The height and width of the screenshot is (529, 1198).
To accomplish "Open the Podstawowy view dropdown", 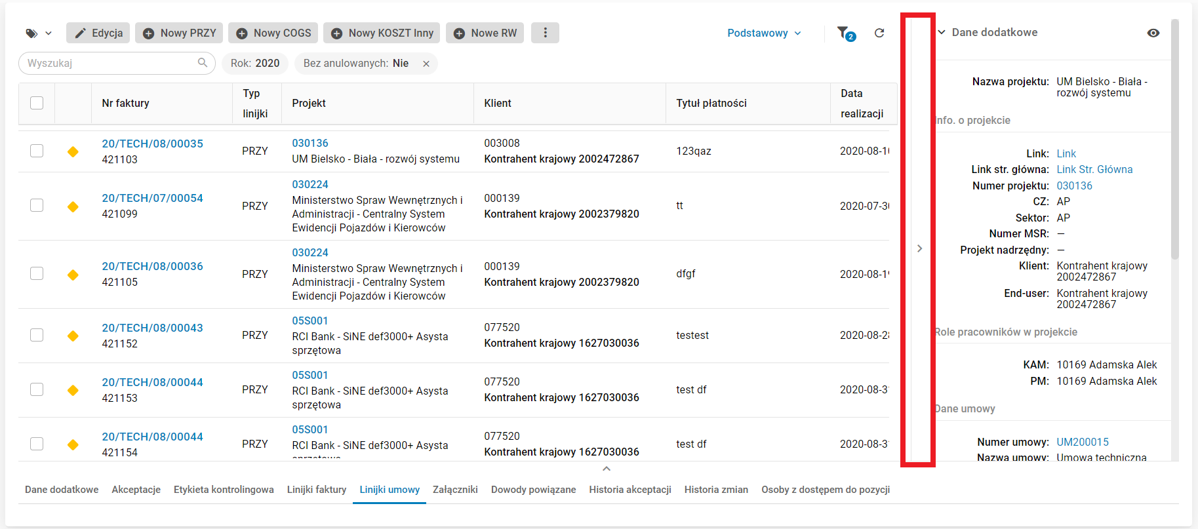I will coord(764,33).
